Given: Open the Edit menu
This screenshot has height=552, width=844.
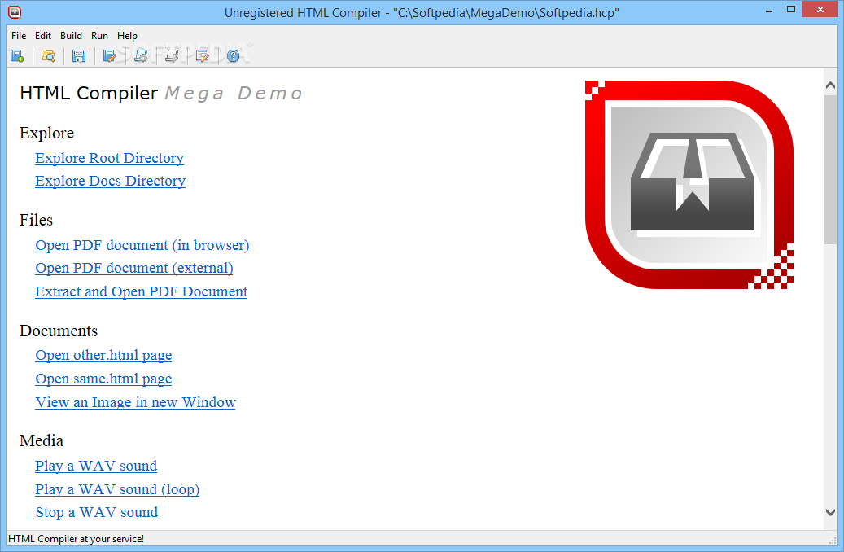Looking at the screenshot, I should (43, 36).
